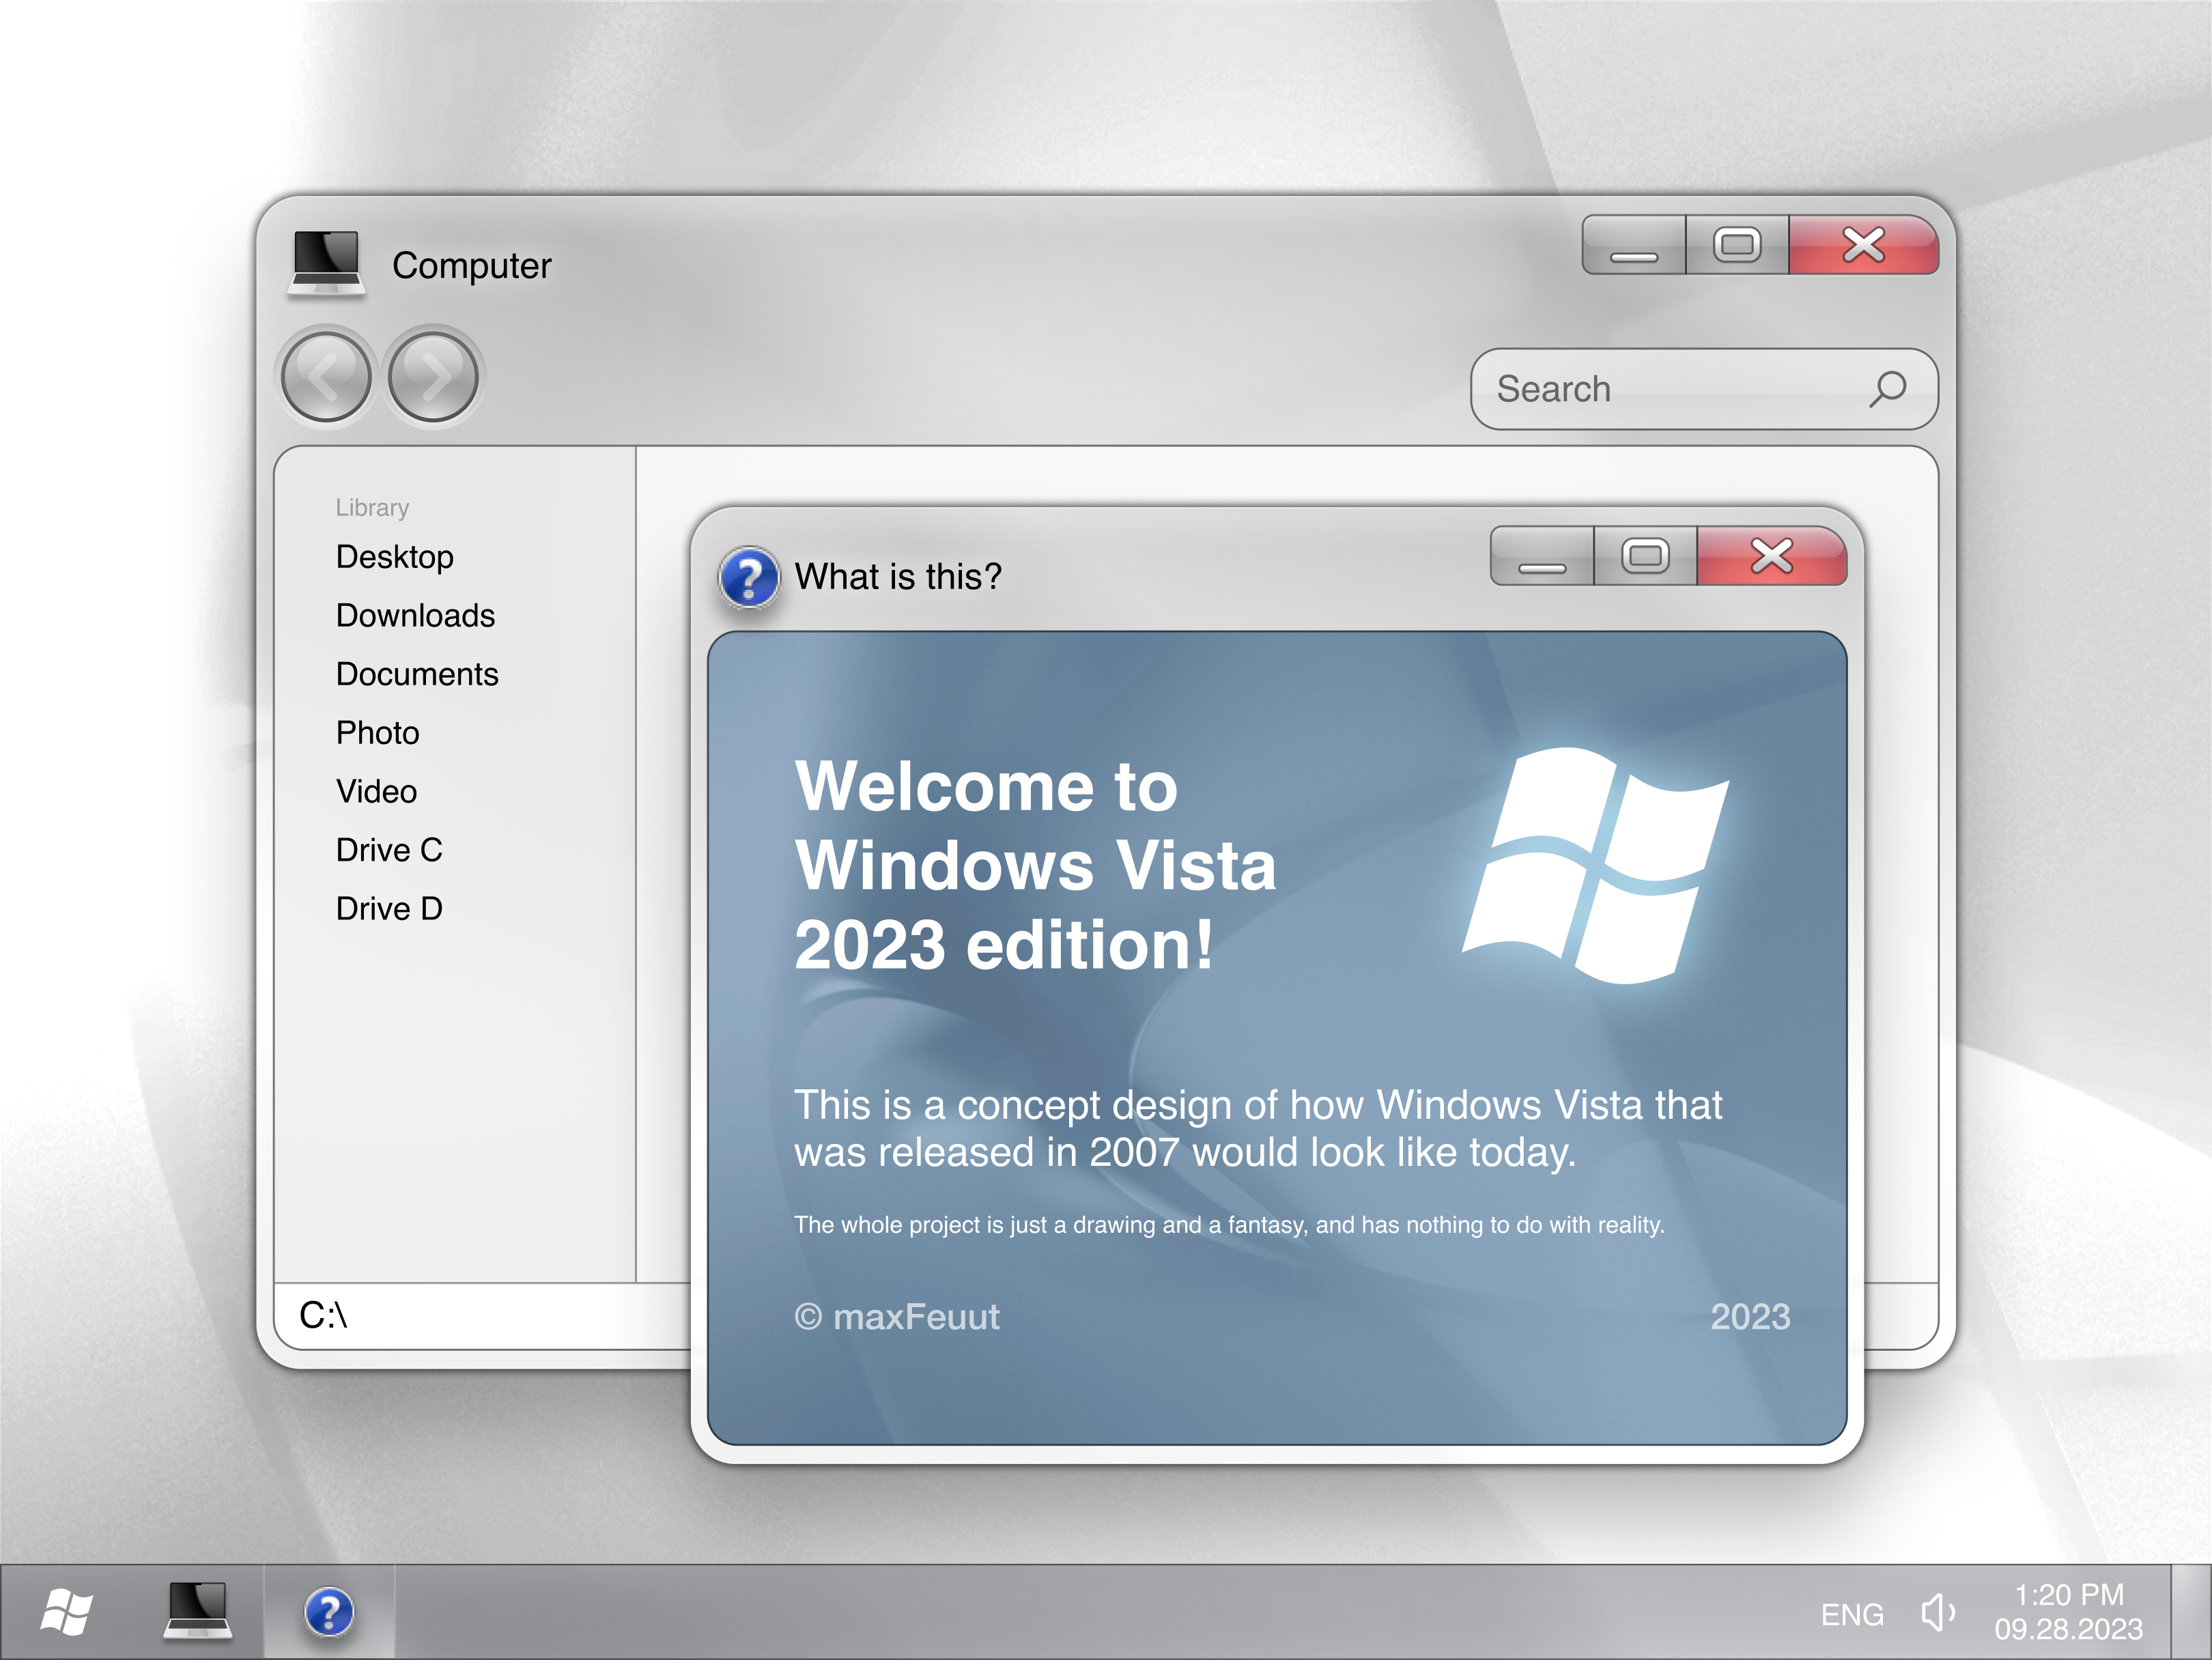Open Documents in the Library sidebar
The image size is (2212, 1660).
click(417, 674)
